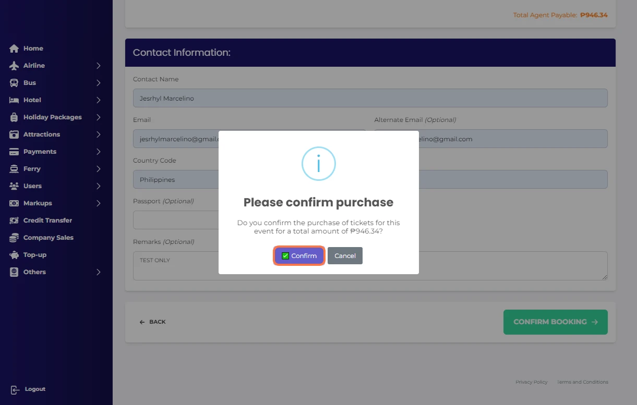The width and height of the screenshot is (637, 405).
Task: Click the Home house icon in sidebar
Action: click(x=14, y=48)
